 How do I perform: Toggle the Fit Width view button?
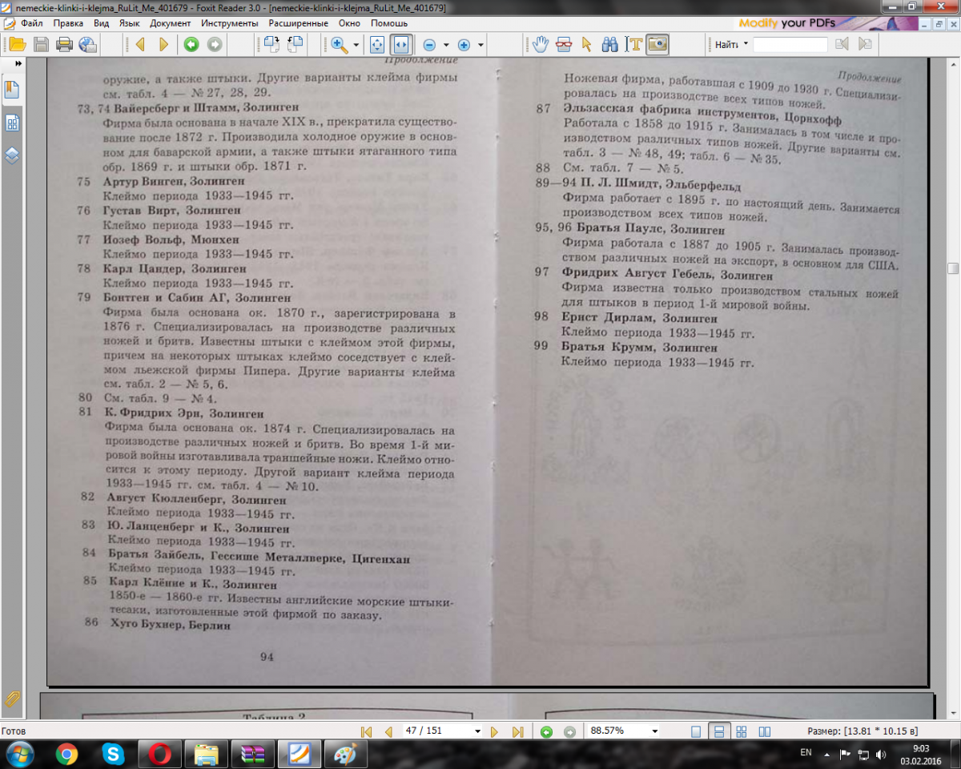401,45
